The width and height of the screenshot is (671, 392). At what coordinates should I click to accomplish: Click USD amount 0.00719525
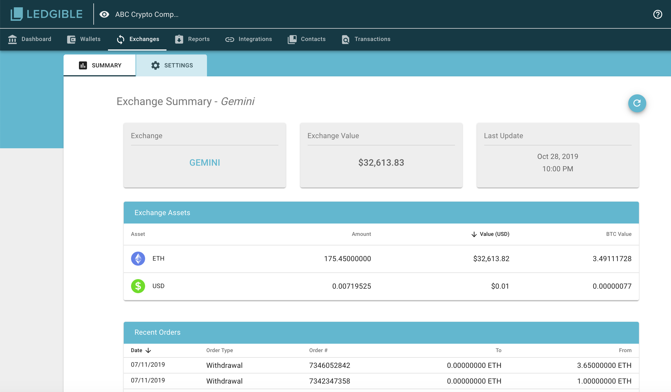click(x=352, y=286)
